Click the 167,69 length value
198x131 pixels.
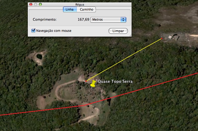(x=83, y=19)
